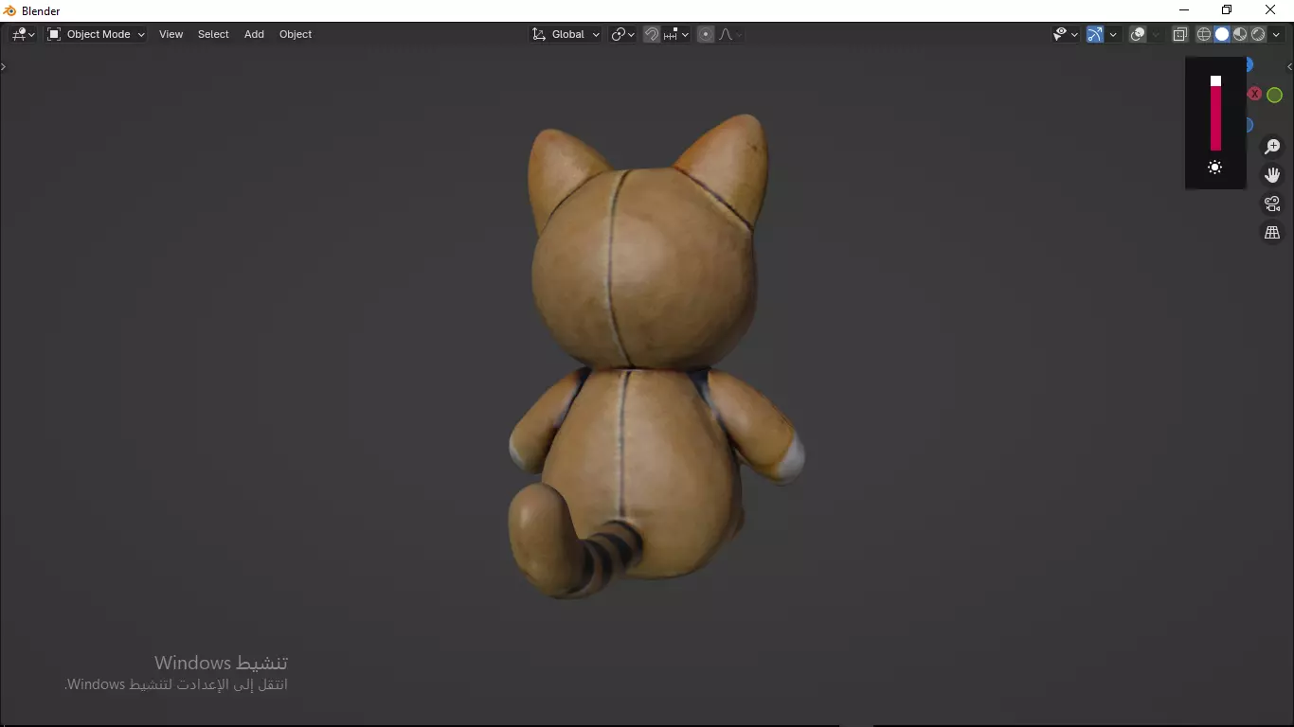Screen dimensions: 1294x727
Task: Expand the toolbar with the left-edge arrow
Action: pyautogui.click(x=4, y=67)
